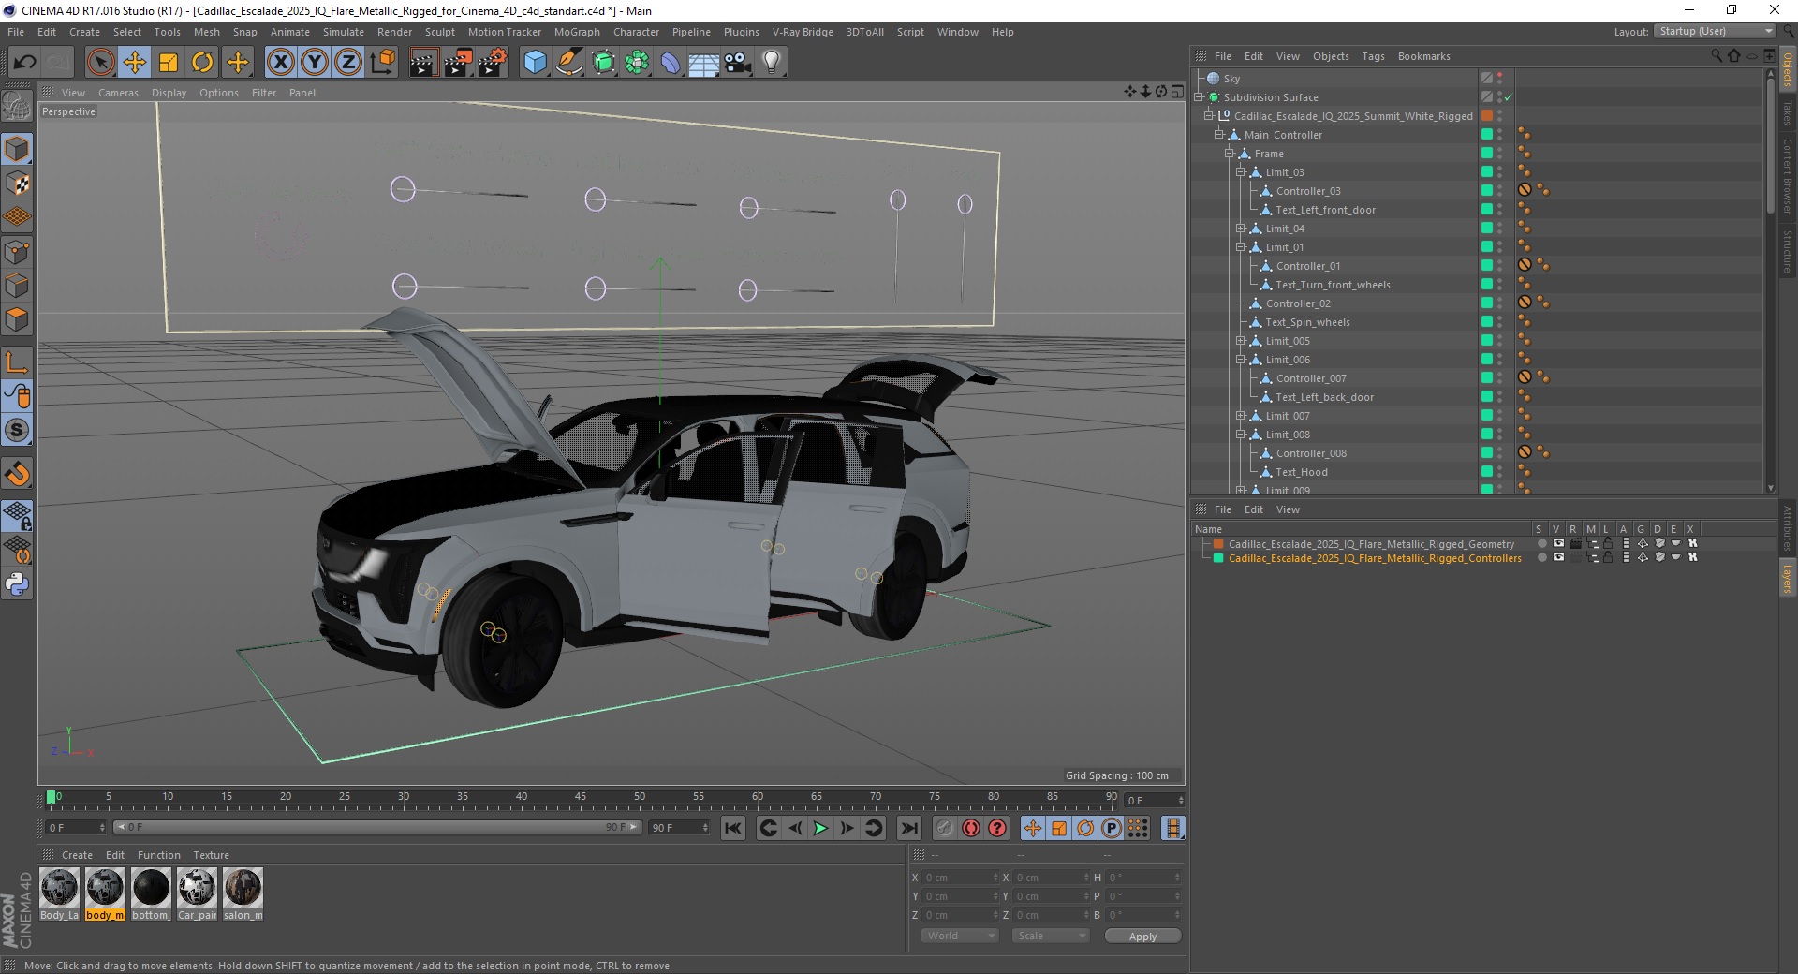This screenshot has height=974, width=1798.
Task: Select the Live Selection tool
Action: [x=100, y=63]
